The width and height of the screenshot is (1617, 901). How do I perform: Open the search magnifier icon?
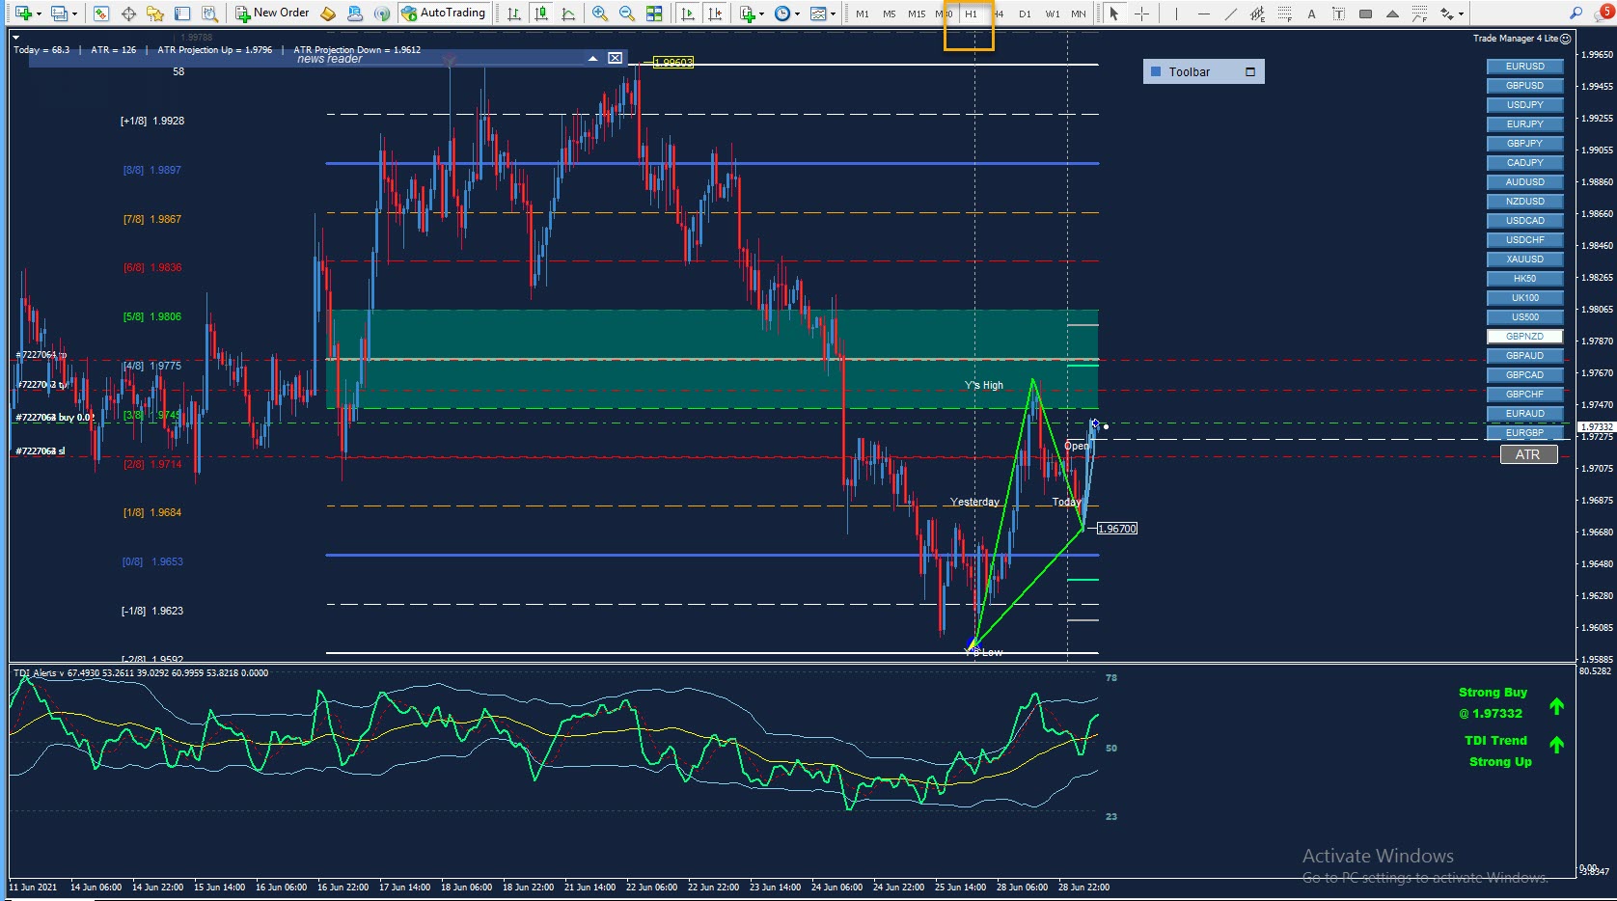(1576, 14)
